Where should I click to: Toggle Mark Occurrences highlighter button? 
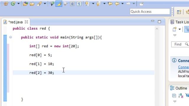pyautogui.click(x=59, y=4)
